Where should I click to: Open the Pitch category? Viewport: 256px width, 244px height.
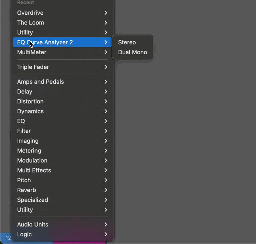pyautogui.click(x=24, y=180)
